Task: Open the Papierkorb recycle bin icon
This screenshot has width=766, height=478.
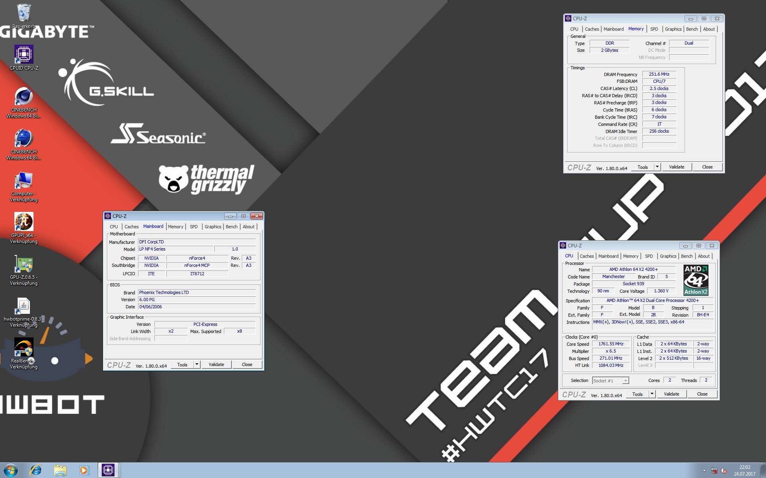Action: (x=24, y=16)
